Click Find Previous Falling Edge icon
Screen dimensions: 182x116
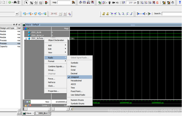click(x=119, y=14)
